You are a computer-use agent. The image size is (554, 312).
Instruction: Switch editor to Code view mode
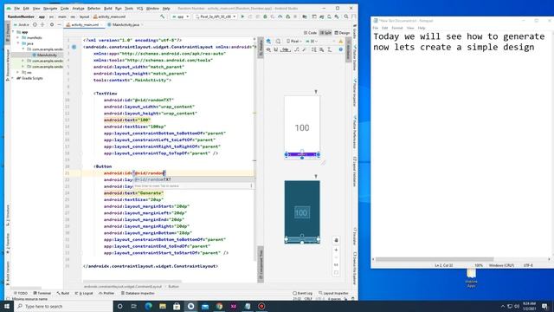pyautogui.click(x=311, y=33)
